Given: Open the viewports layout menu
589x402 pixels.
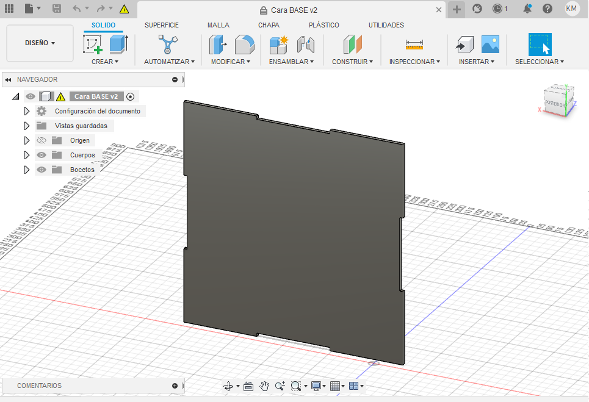Looking at the screenshot, I should (356, 386).
